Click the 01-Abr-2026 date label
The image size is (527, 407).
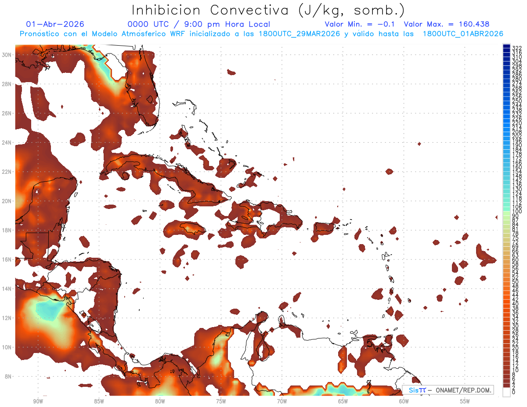click(x=55, y=24)
